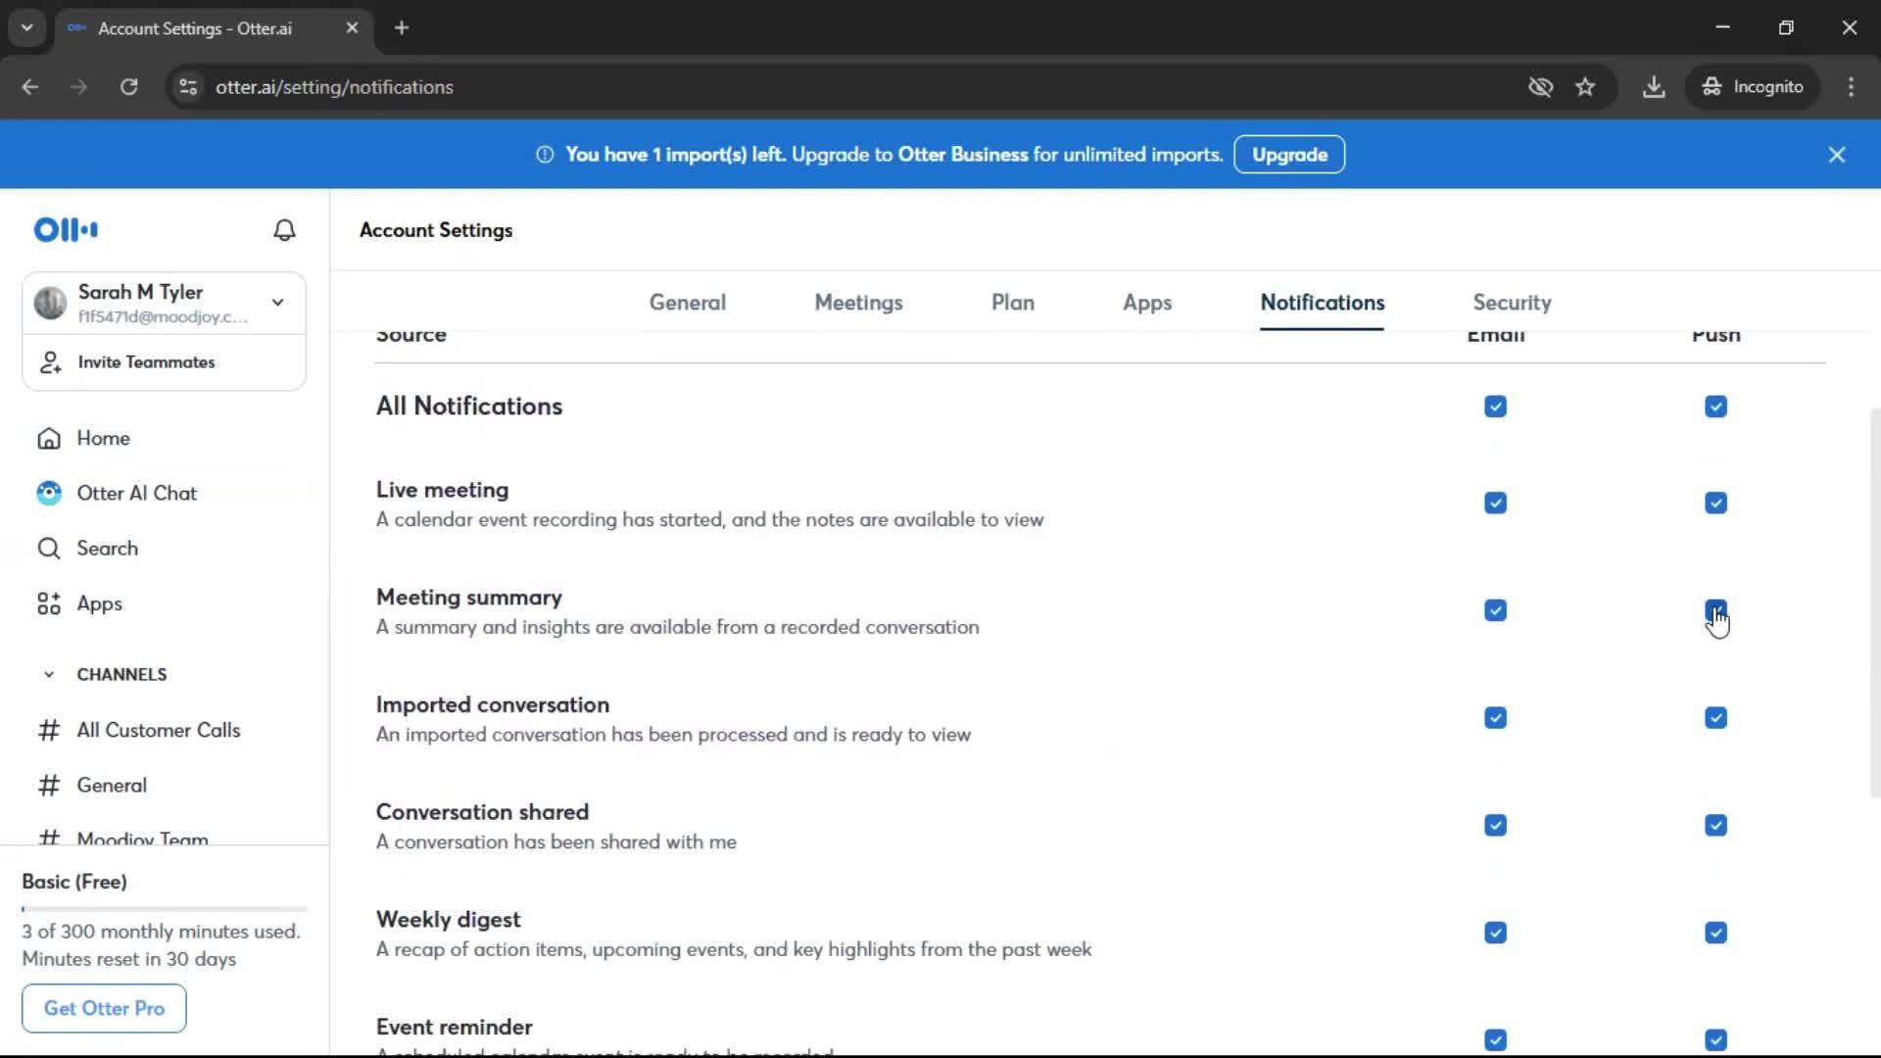The image size is (1881, 1058).
Task: Click the Apps grid icon
Action: [x=49, y=603]
